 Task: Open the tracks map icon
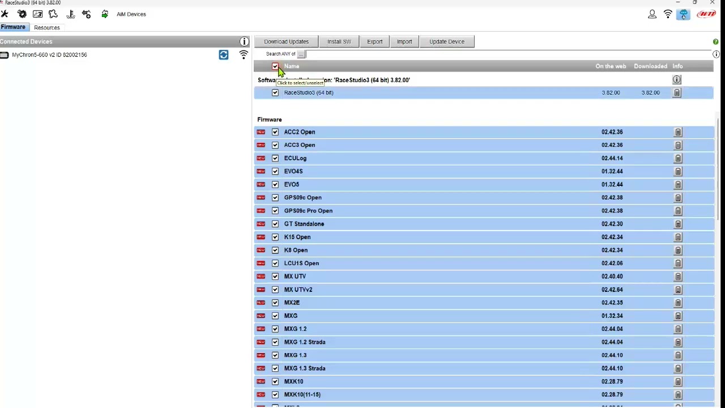53,14
